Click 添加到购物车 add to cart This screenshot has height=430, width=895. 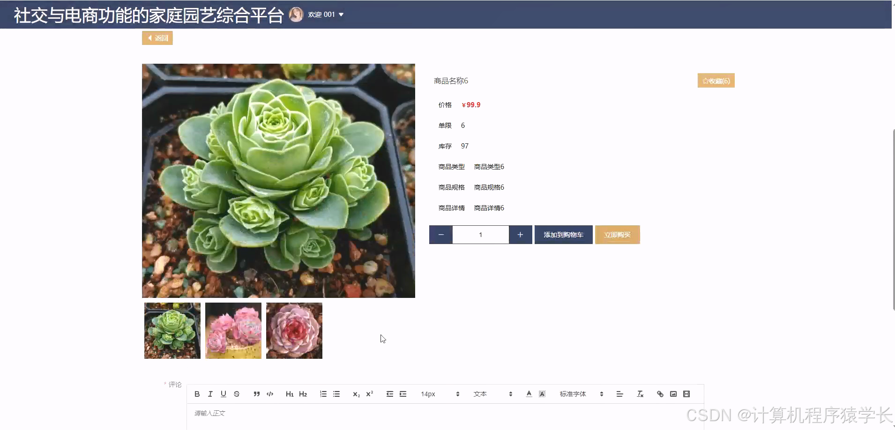pos(564,235)
